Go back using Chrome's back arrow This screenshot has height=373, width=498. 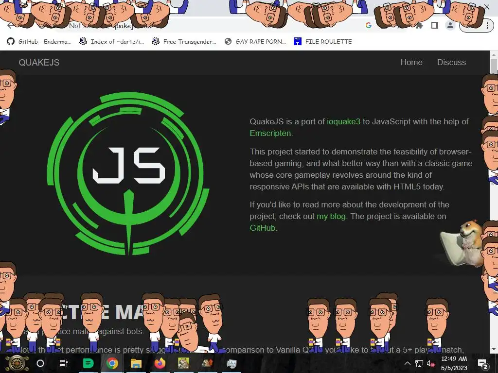click(11, 25)
